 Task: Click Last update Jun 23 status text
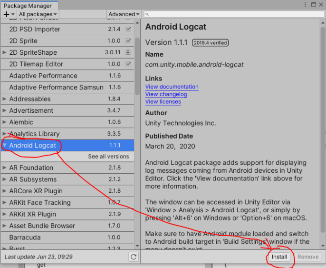tap(38, 257)
